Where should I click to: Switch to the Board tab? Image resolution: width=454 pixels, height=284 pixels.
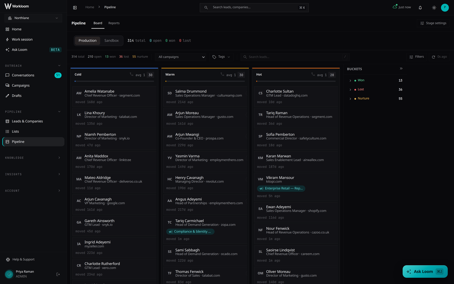(98, 23)
